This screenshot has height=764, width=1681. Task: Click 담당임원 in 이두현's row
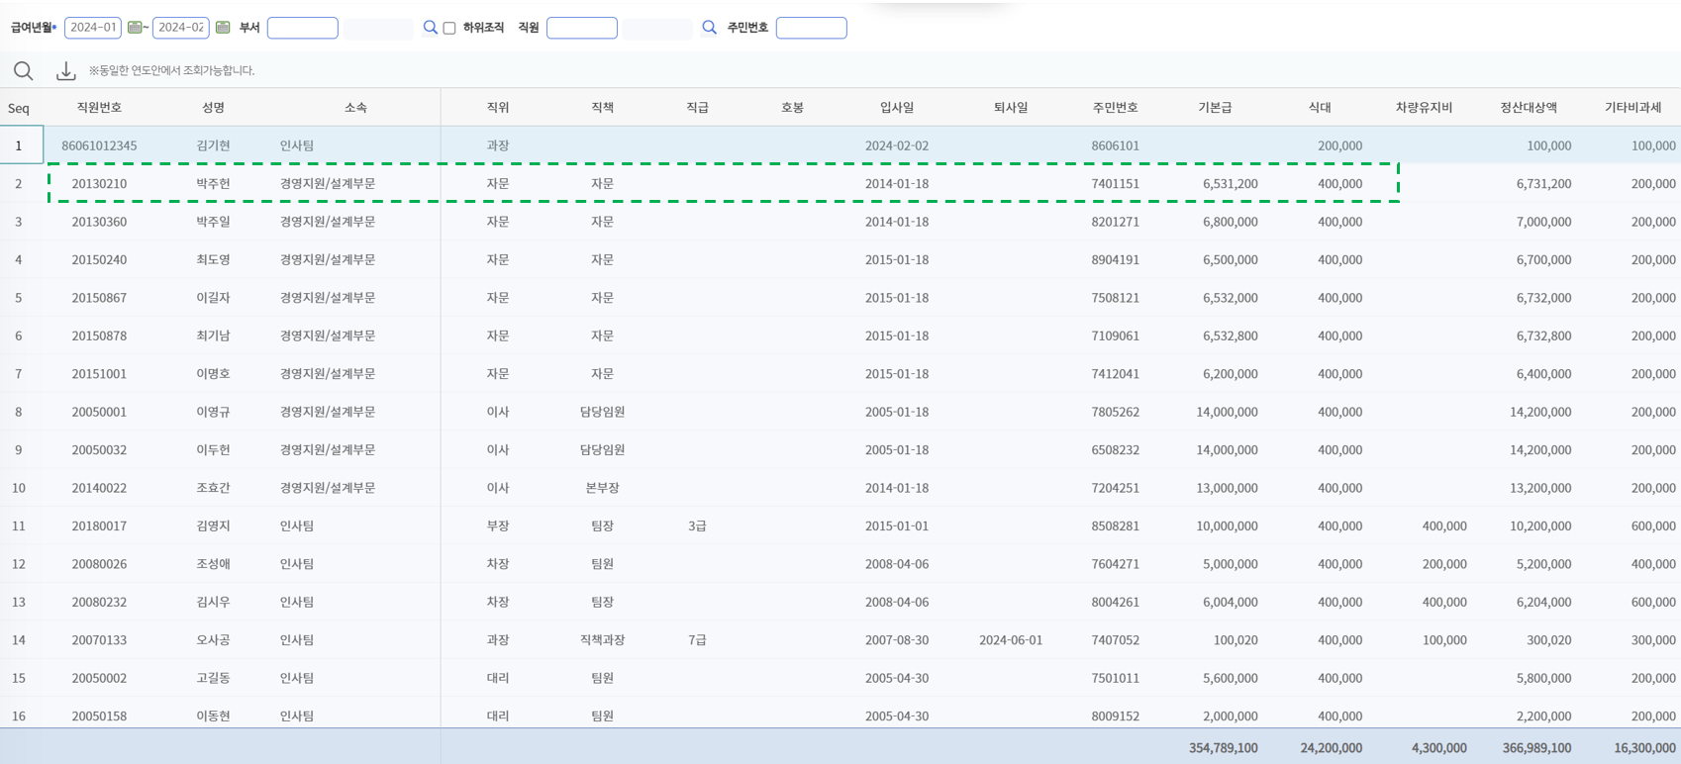tap(602, 449)
